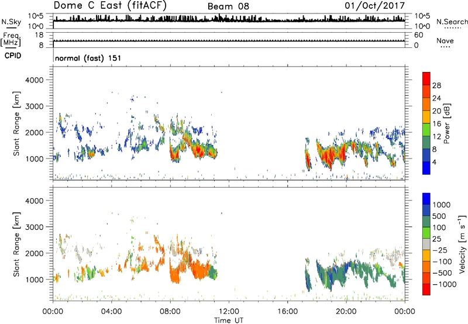Click the '04:00' time tick label

click(111, 312)
